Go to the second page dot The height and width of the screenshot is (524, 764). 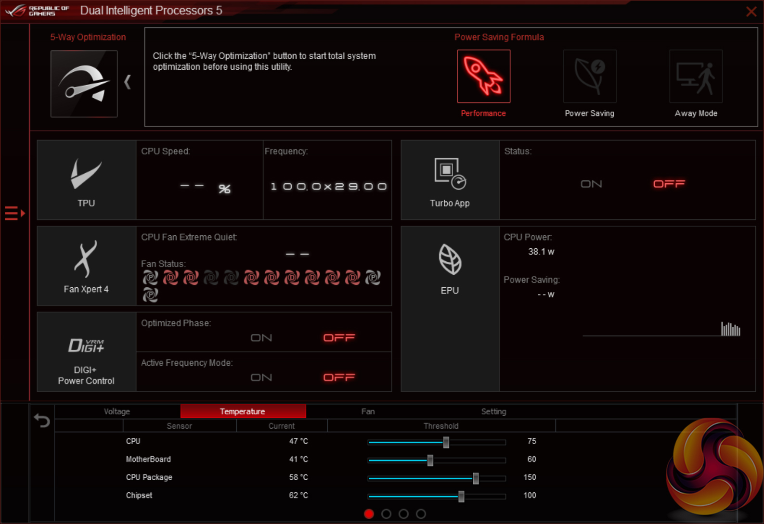386,514
